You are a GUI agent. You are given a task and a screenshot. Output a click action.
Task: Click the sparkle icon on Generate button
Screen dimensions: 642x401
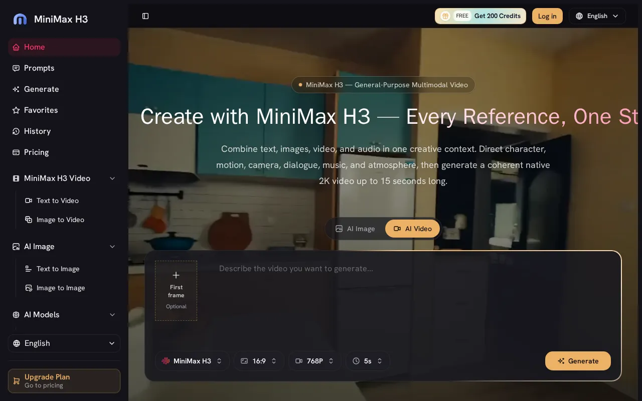(561, 361)
